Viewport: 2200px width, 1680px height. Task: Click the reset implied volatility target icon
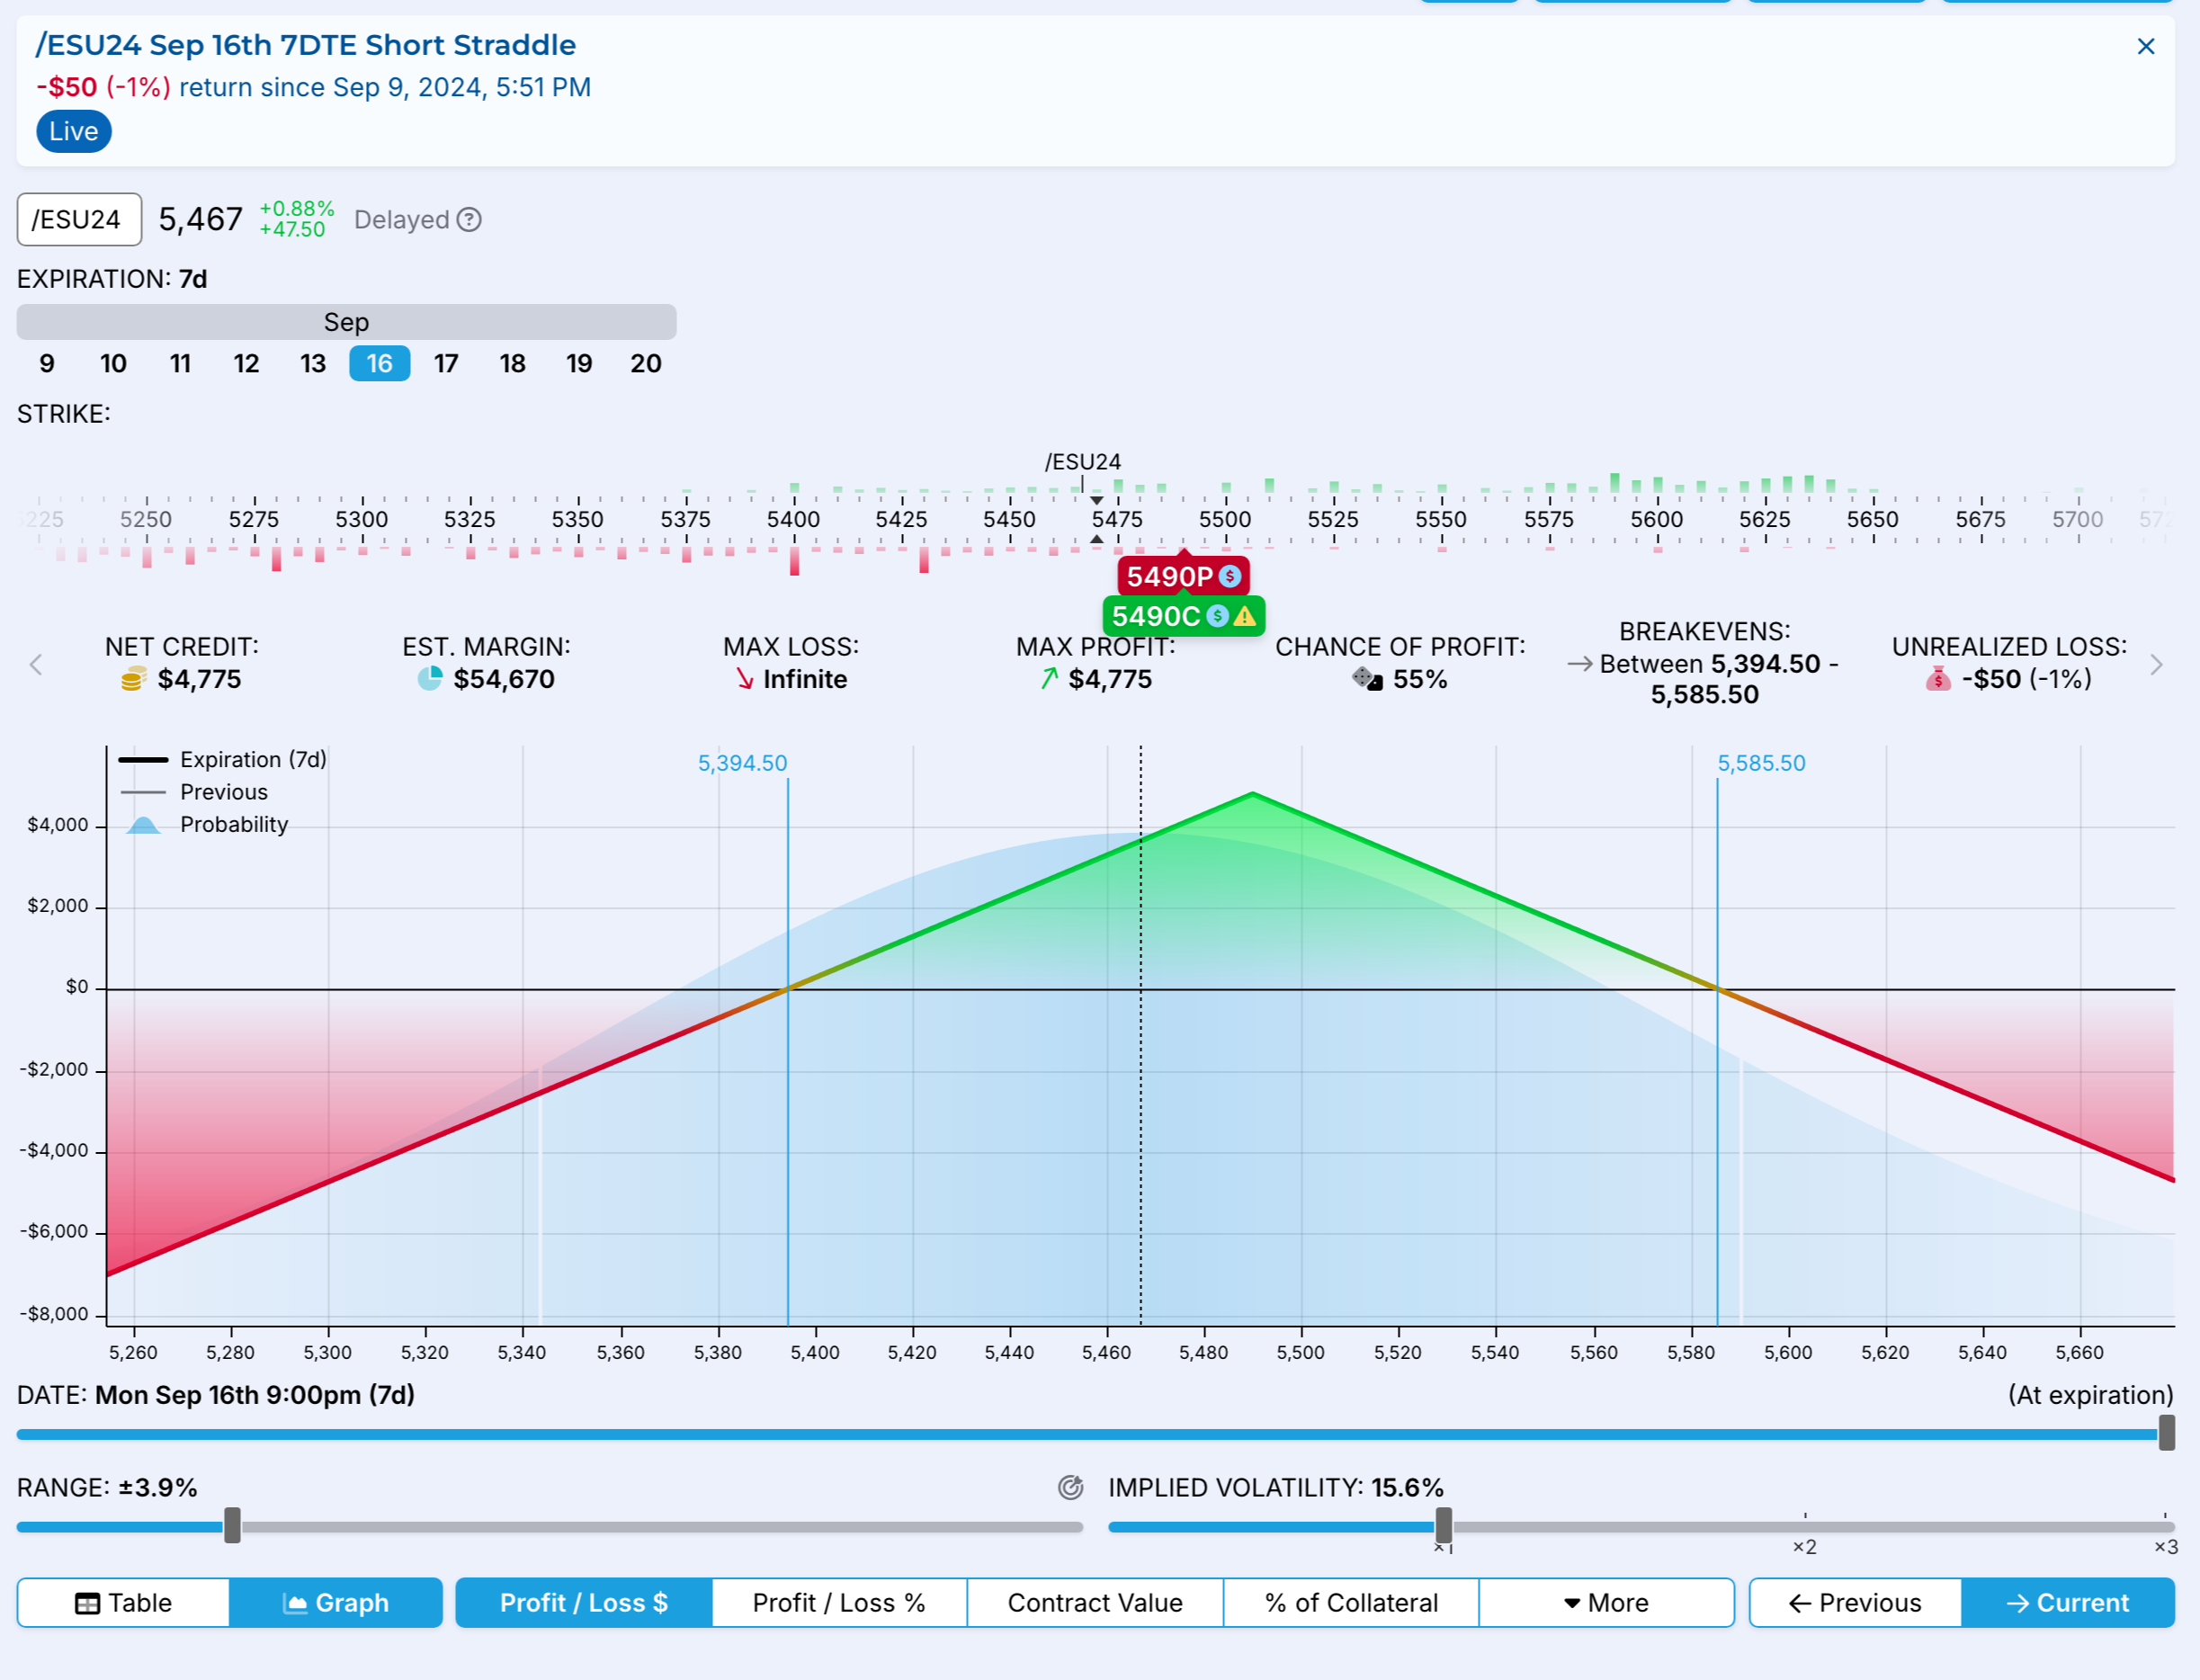point(1071,1487)
